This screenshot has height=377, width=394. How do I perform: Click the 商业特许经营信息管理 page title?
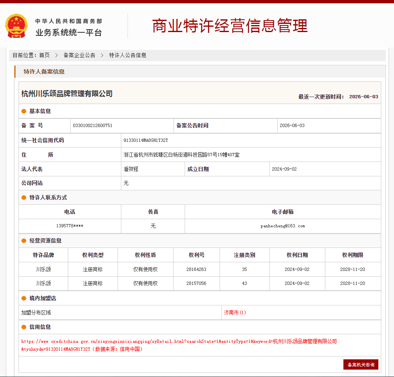tap(229, 25)
